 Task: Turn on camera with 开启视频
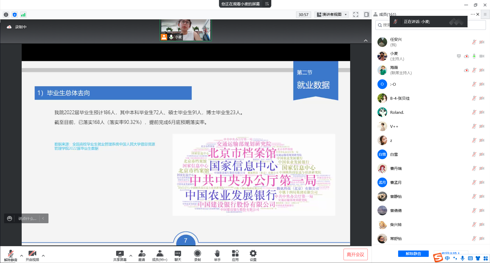pyautogui.click(x=32, y=256)
